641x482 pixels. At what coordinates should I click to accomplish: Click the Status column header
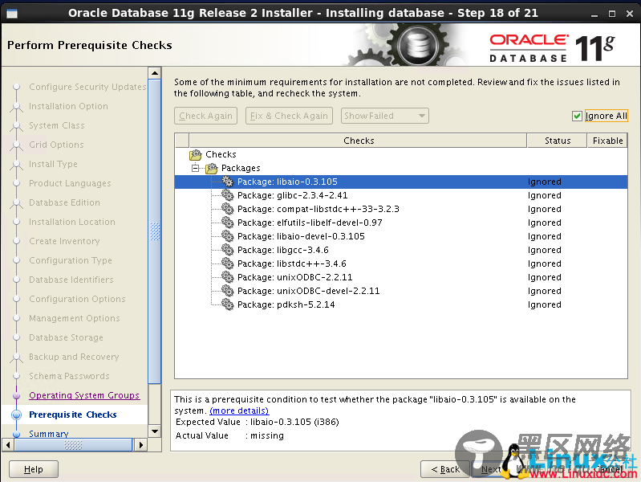pyautogui.click(x=558, y=141)
